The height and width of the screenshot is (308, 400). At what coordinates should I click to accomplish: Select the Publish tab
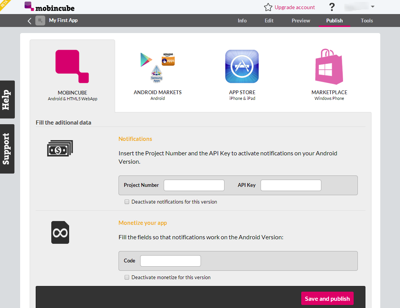point(334,21)
